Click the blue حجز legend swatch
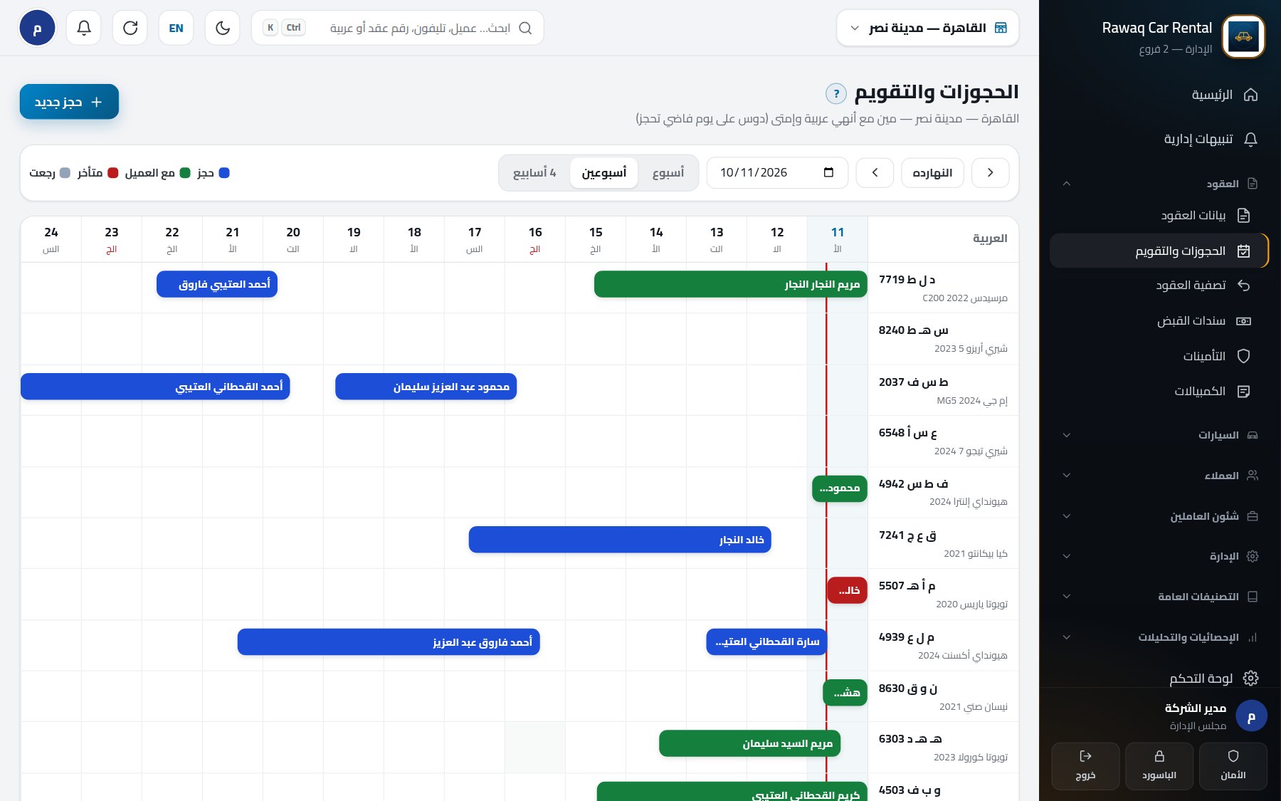 (224, 173)
